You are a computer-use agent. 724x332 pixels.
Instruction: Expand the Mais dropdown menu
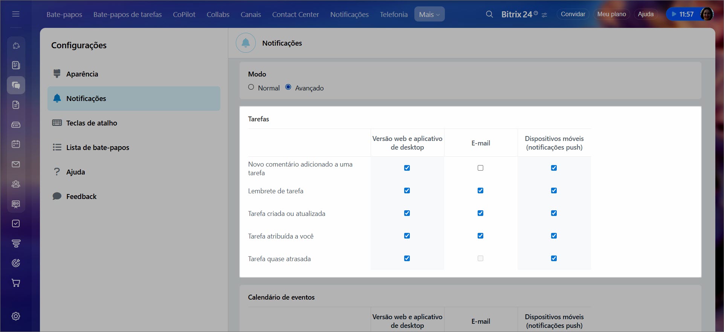pyautogui.click(x=429, y=14)
